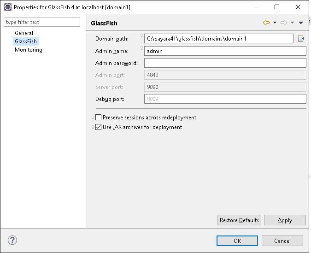Confirm the dialog with OK

tap(237, 241)
